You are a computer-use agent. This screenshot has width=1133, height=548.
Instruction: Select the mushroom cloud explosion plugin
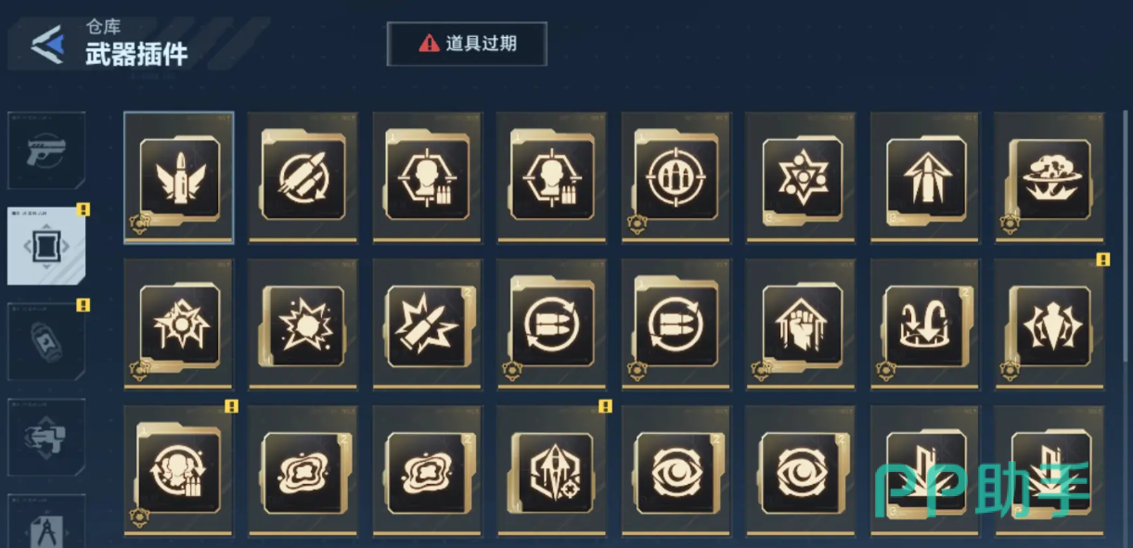click(1049, 178)
